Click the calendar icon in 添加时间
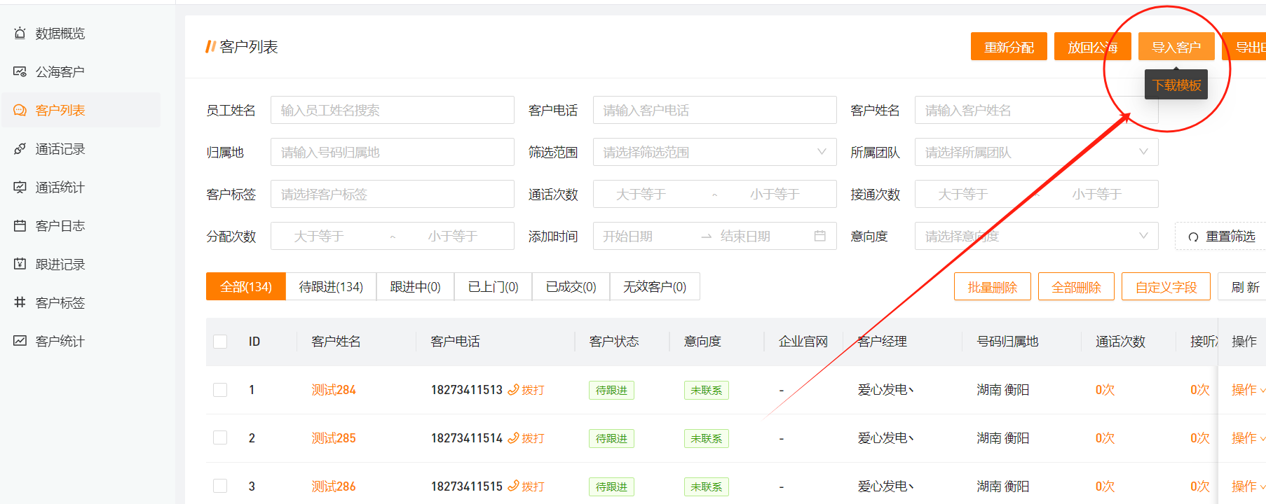The width and height of the screenshot is (1266, 504). click(x=819, y=236)
